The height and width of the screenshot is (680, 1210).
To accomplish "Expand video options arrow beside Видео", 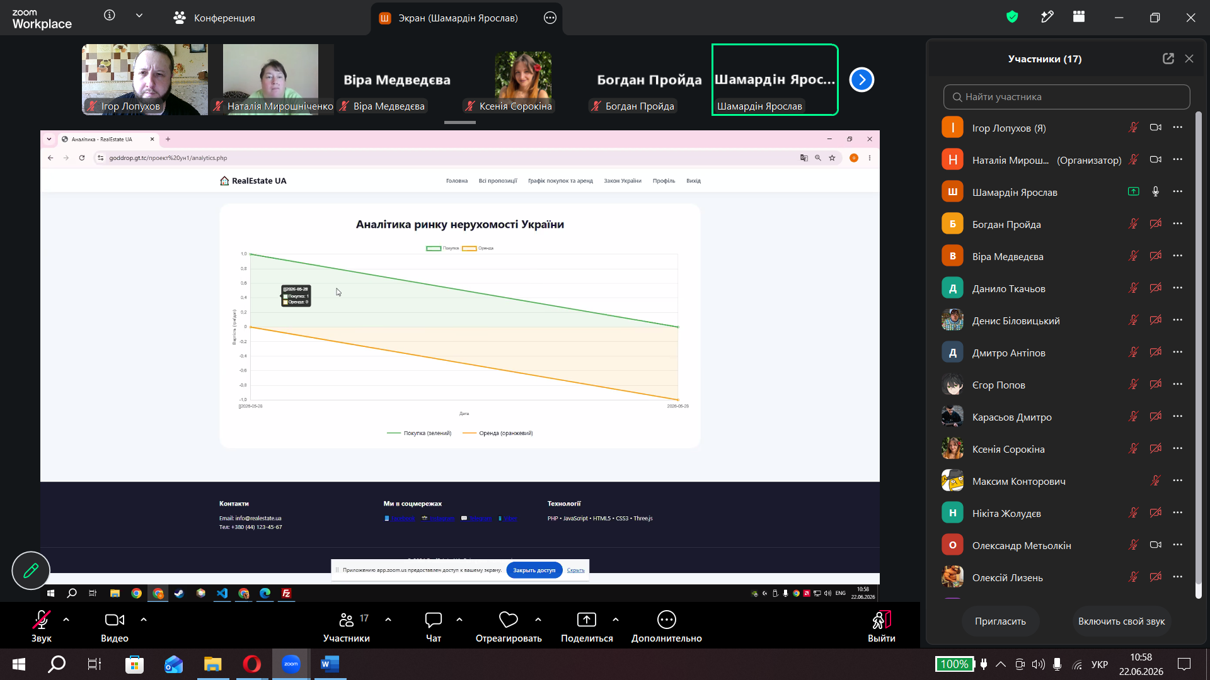I will 144,620.
